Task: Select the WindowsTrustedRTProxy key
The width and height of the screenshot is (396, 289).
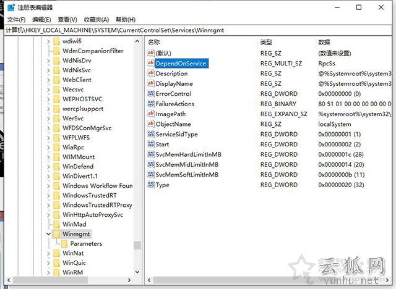Action: pos(97,205)
